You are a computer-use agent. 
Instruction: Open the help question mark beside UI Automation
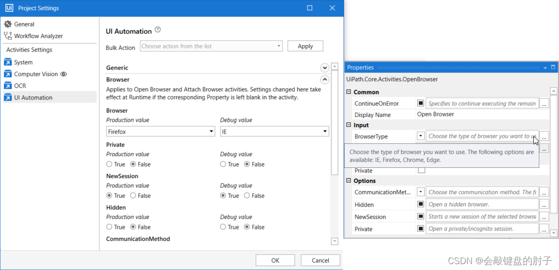tap(158, 30)
